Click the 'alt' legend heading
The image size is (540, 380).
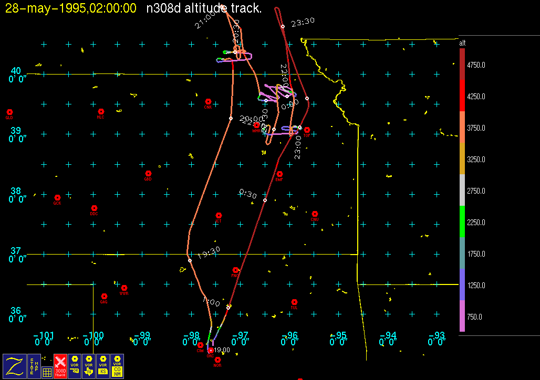[462, 43]
